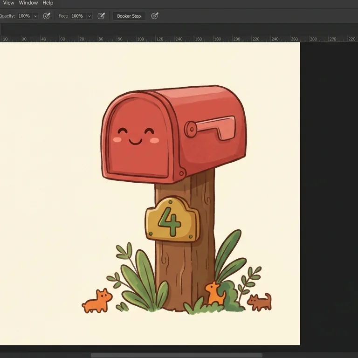Click the horizontal scrollbar at bottom
This screenshot has width=358, height=358.
pyautogui.click(x=177, y=356)
